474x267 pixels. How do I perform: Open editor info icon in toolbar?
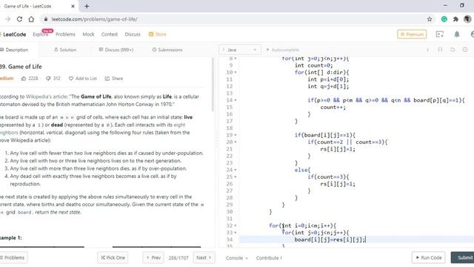pos(428,50)
